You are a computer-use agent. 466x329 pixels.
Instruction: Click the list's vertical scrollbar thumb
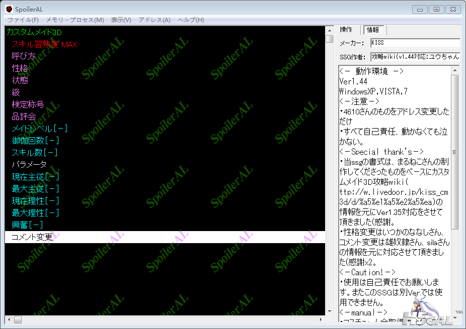pos(329,39)
